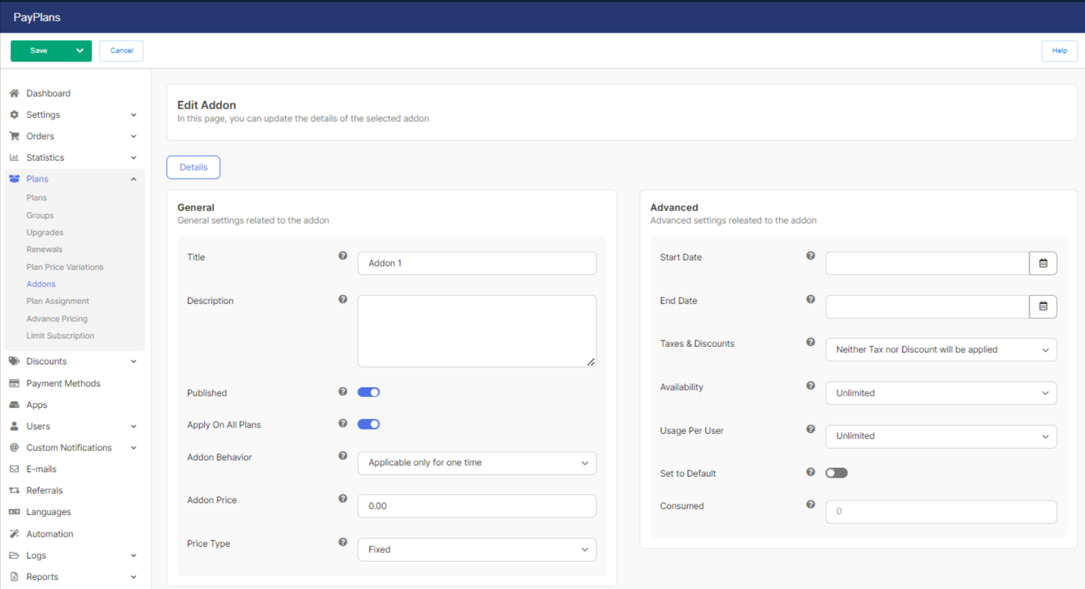Viewport: 1085px width, 589px height.
Task: Open the Advance Pricing submenu item
Action: click(x=57, y=319)
